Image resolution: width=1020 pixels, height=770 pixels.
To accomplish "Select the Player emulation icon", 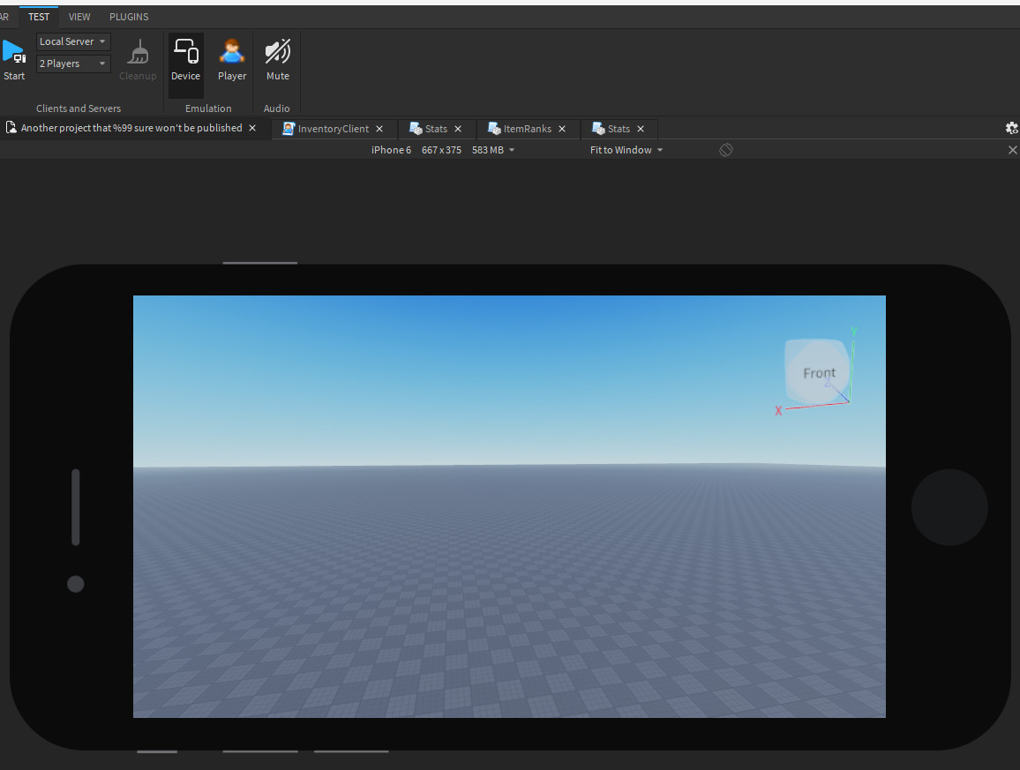I will pos(231,57).
